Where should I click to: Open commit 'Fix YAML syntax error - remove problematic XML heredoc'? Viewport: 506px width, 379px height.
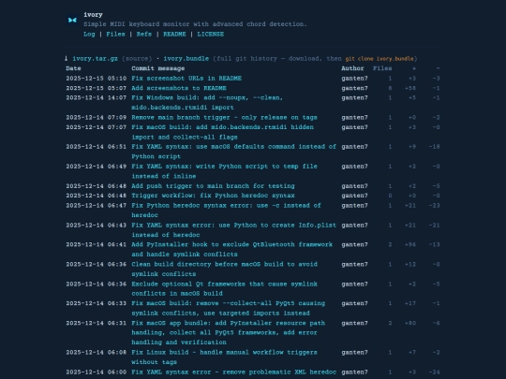pyautogui.click(x=233, y=372)
